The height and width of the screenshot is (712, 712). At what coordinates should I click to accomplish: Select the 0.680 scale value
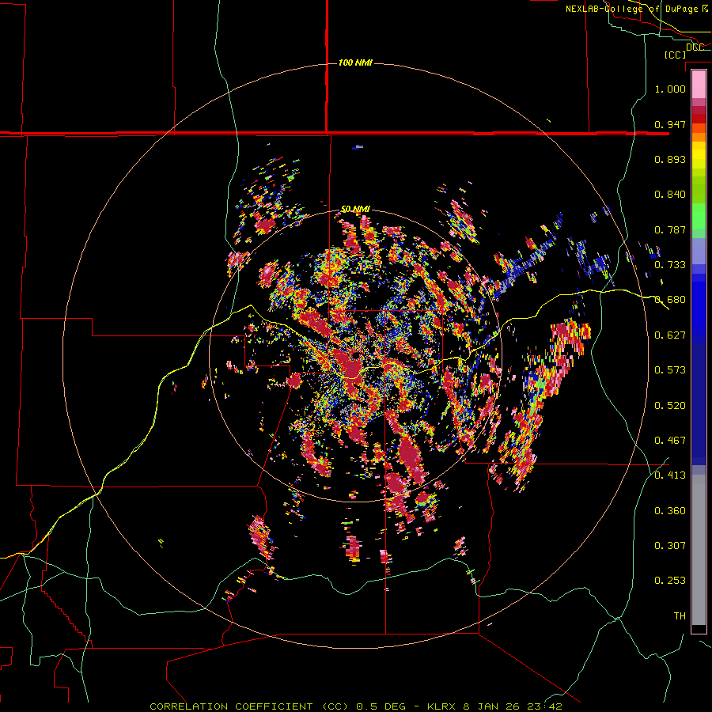pos(670,300)
